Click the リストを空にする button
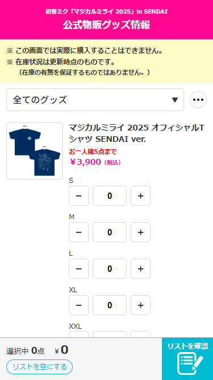 click(x=39, y=367)
